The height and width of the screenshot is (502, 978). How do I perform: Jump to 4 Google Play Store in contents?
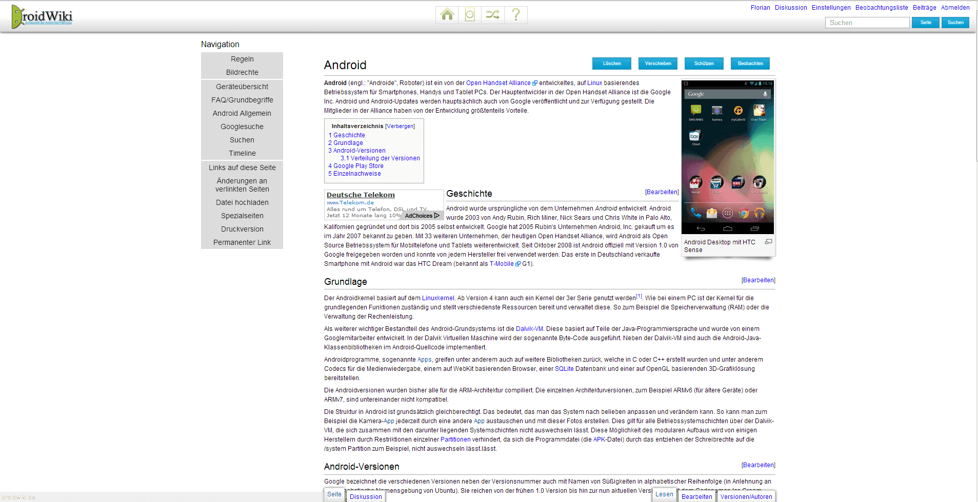click(356, 166)
